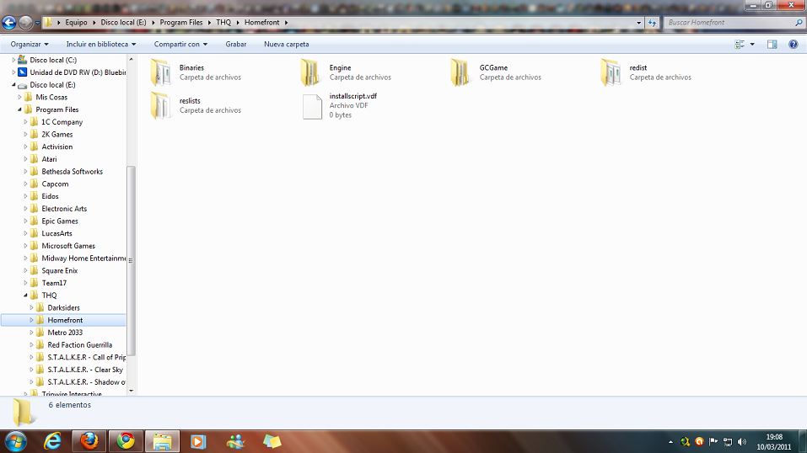Image resolution: width=807 pixels, height=453 pixels.
Task: Open Action Center flag tray icon
Action: point(713,442)
